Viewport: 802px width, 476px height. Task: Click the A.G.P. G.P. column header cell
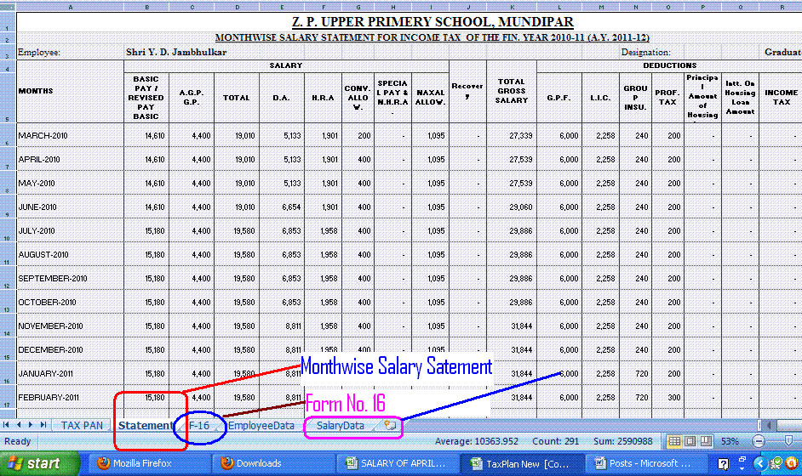point(192,98)
